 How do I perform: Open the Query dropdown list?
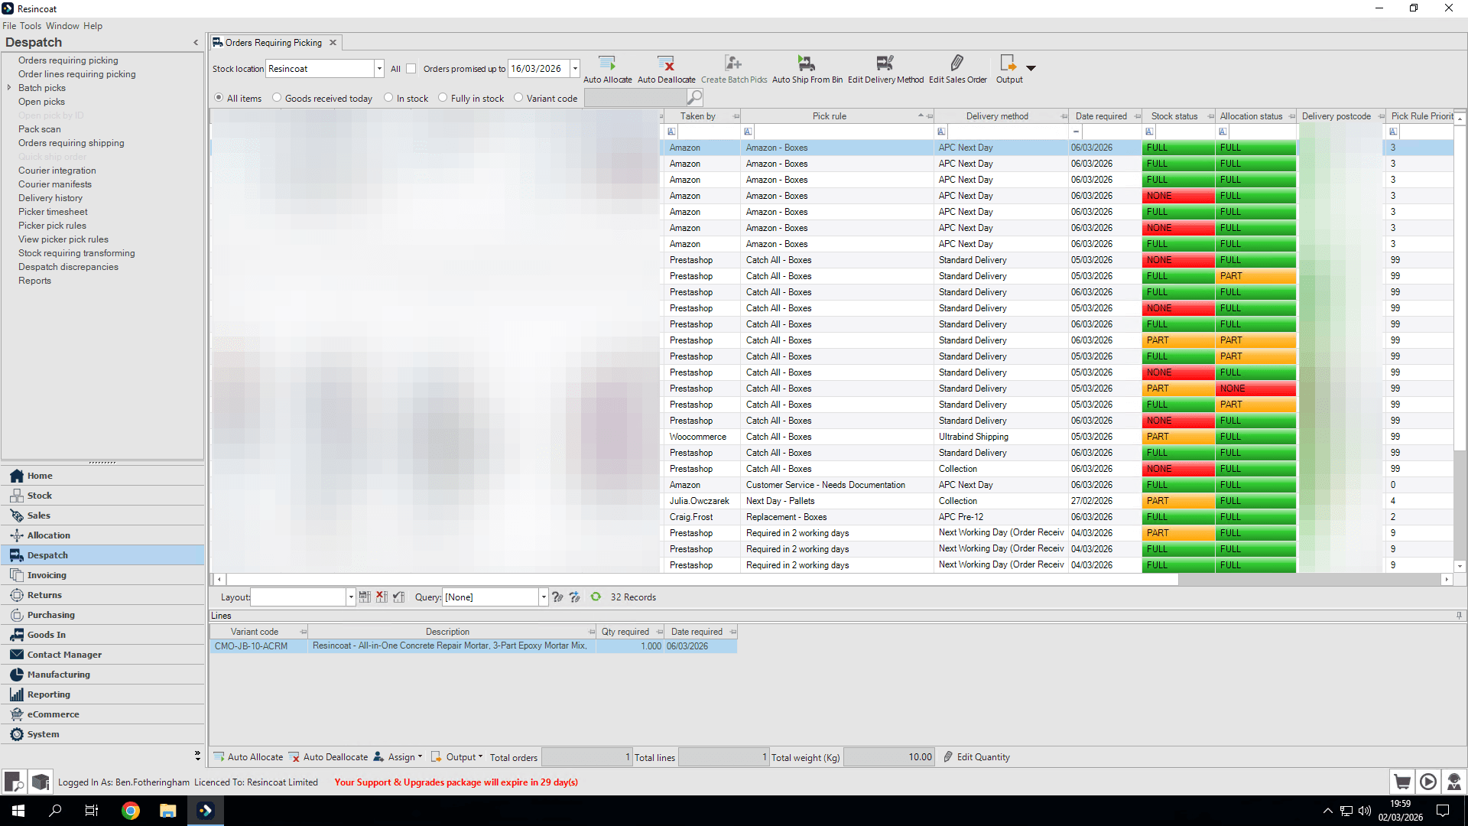(x=544, y=597)
